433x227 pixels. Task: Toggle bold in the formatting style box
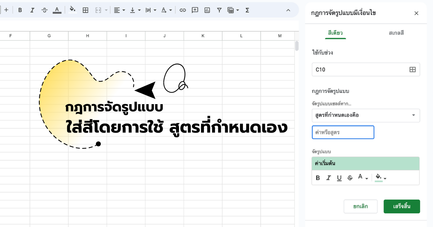pyautogui.click(x=318, y=178)
